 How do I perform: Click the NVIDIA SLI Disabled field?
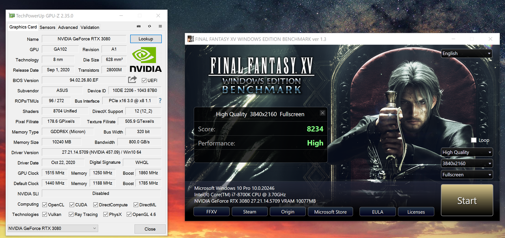(x=101, y=193)
